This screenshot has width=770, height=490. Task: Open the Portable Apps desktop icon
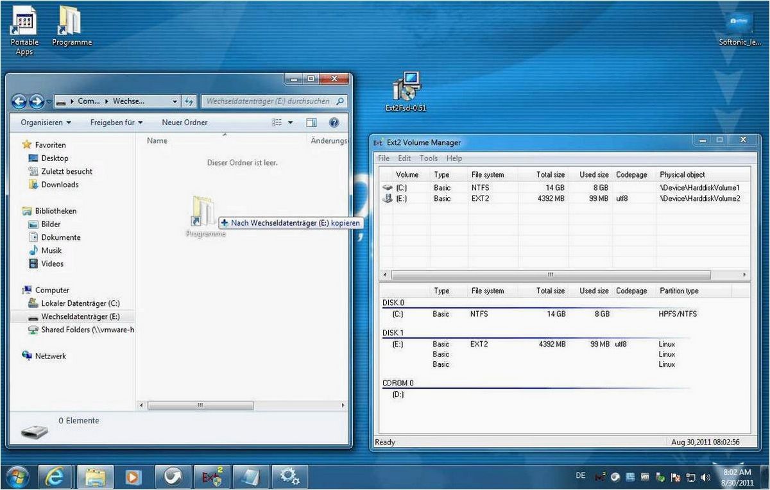point(24,31)
